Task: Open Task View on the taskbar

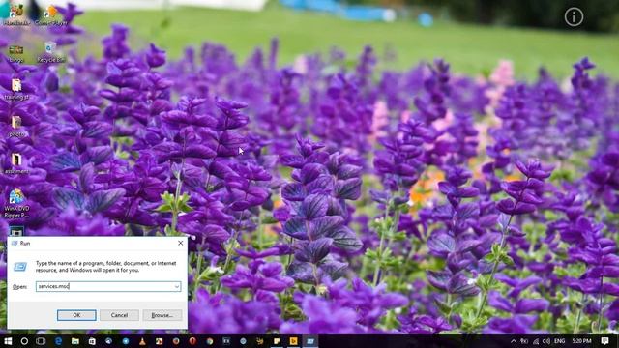Action: coord(41,341)
